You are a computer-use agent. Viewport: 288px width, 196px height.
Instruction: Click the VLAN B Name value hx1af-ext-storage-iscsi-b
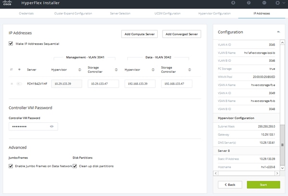click(x=259, y=53)
